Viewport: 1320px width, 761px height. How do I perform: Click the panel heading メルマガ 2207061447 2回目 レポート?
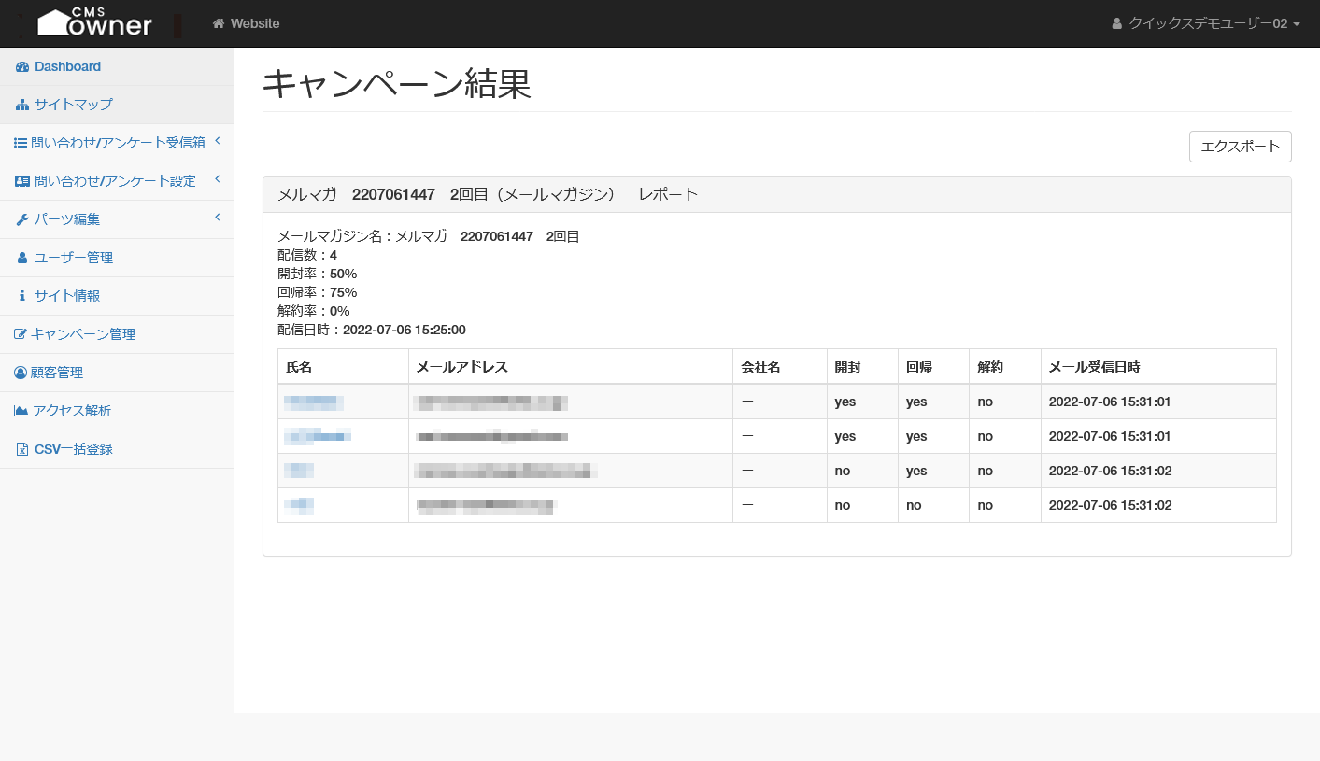488,194
